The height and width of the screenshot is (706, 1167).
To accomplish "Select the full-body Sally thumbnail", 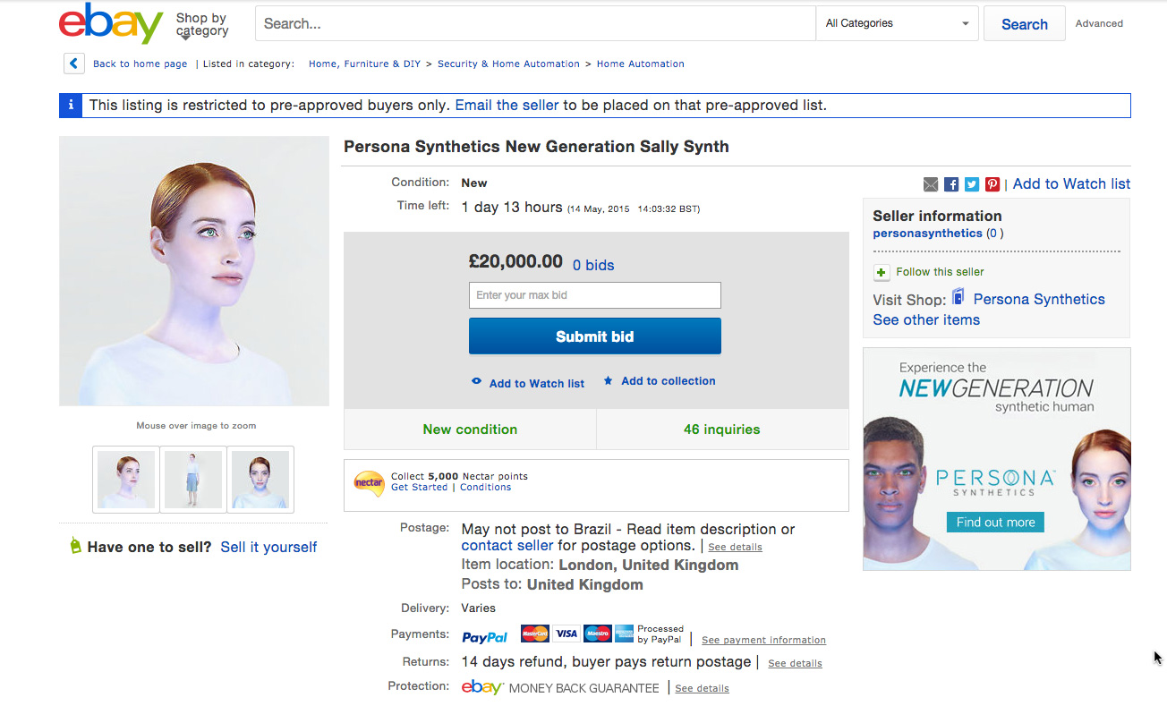I will (193, 480).
